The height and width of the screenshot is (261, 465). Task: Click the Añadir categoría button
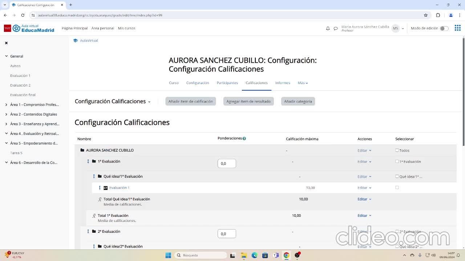click(x=298, y=101)
